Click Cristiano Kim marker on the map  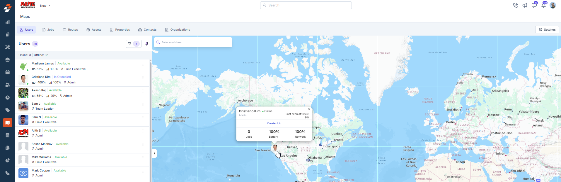pos(275,147)
